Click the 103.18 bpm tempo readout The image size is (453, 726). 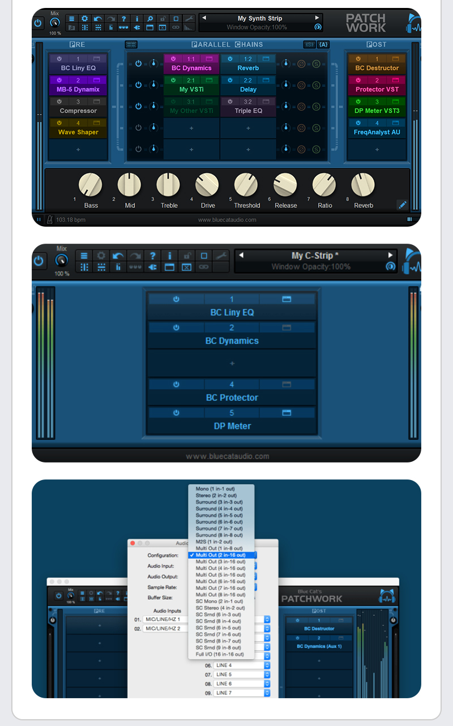coord(71,219)
